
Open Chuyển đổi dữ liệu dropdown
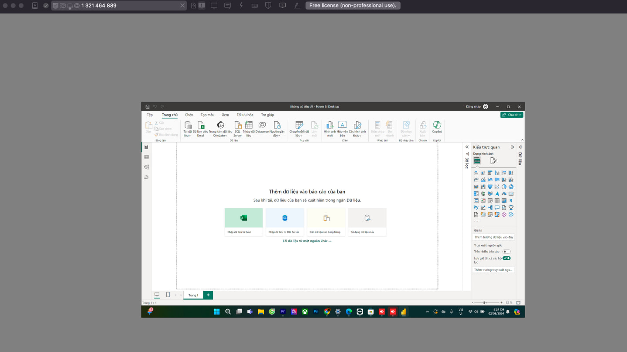pos(299,129)
